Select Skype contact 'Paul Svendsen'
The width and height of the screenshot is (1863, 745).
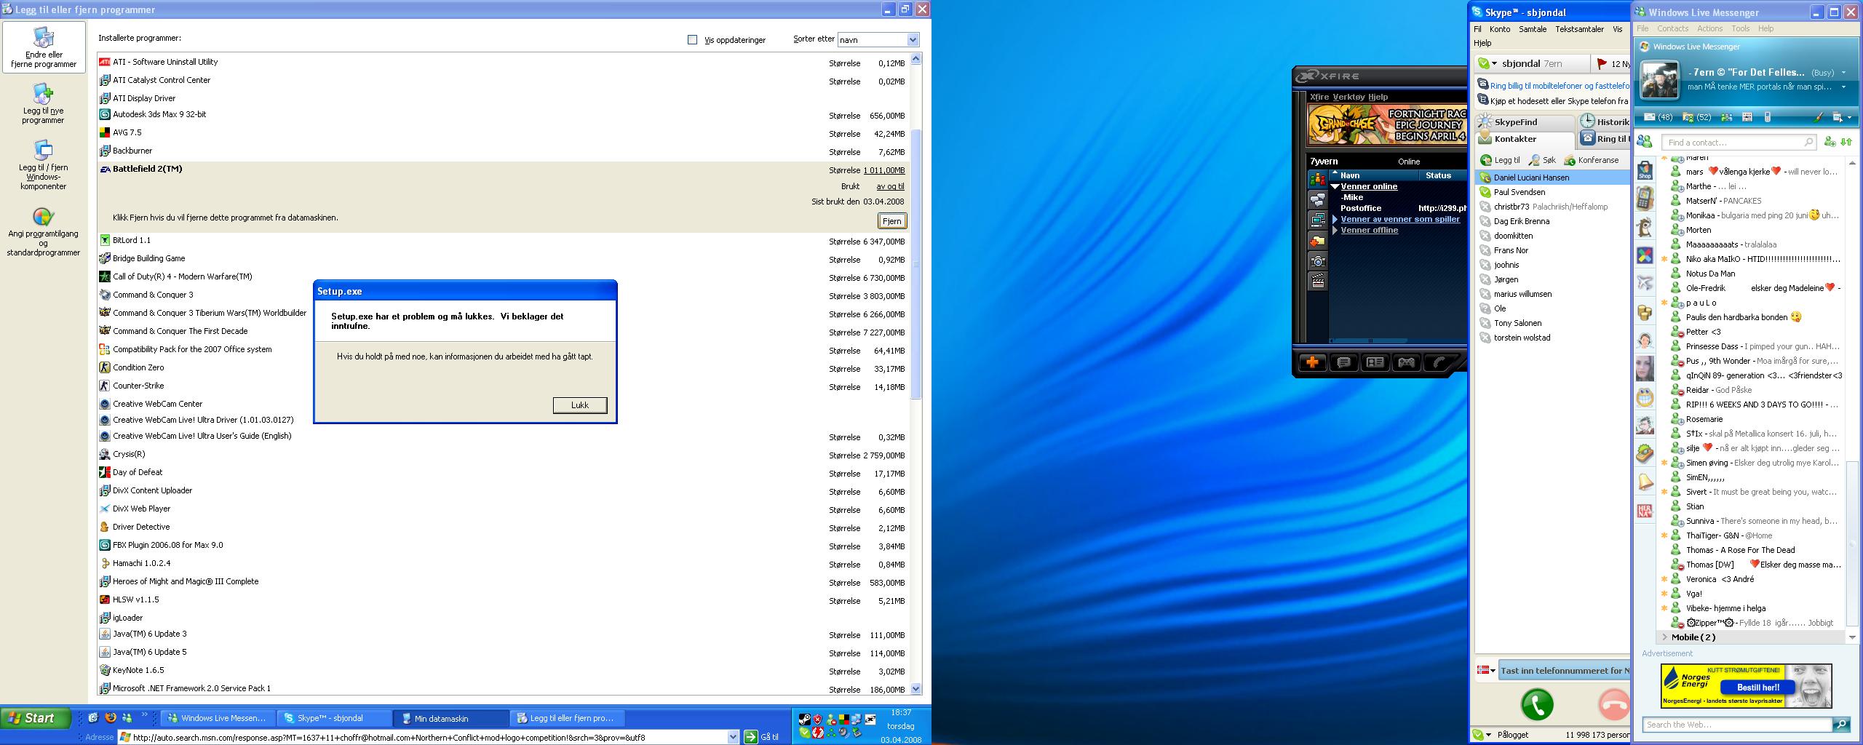pos(1552,192)
